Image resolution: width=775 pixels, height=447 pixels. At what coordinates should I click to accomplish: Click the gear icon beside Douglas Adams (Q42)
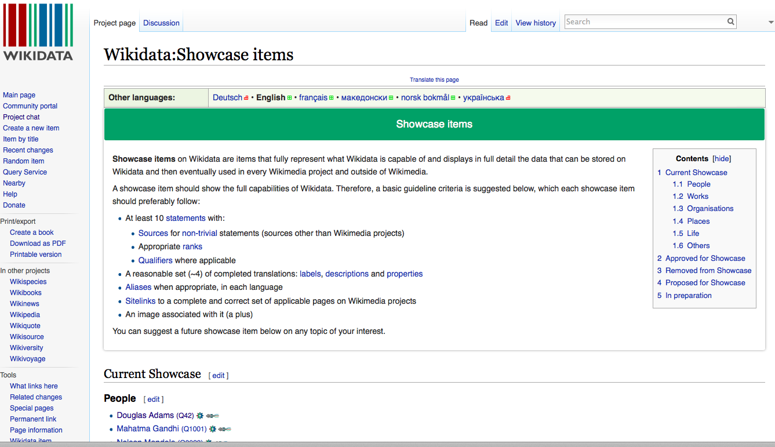(200, 416)
